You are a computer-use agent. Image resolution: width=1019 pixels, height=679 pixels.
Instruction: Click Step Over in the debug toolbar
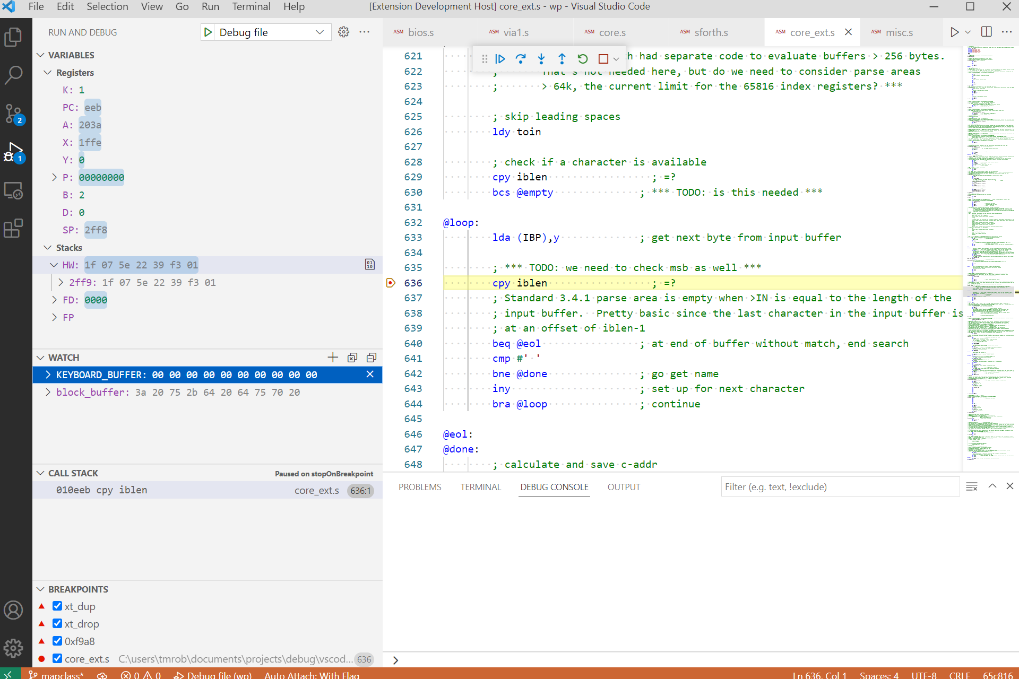point(521,58)
